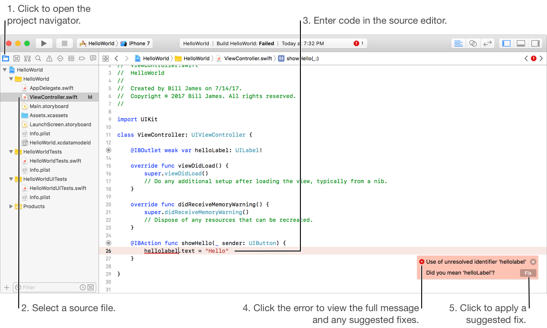Open the report navigator speech bubble icon
547x328 pixels.
click(x=93, y=58)
